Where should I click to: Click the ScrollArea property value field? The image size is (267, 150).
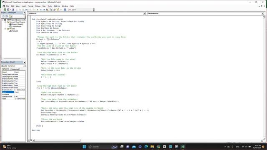tap(20, 94)
